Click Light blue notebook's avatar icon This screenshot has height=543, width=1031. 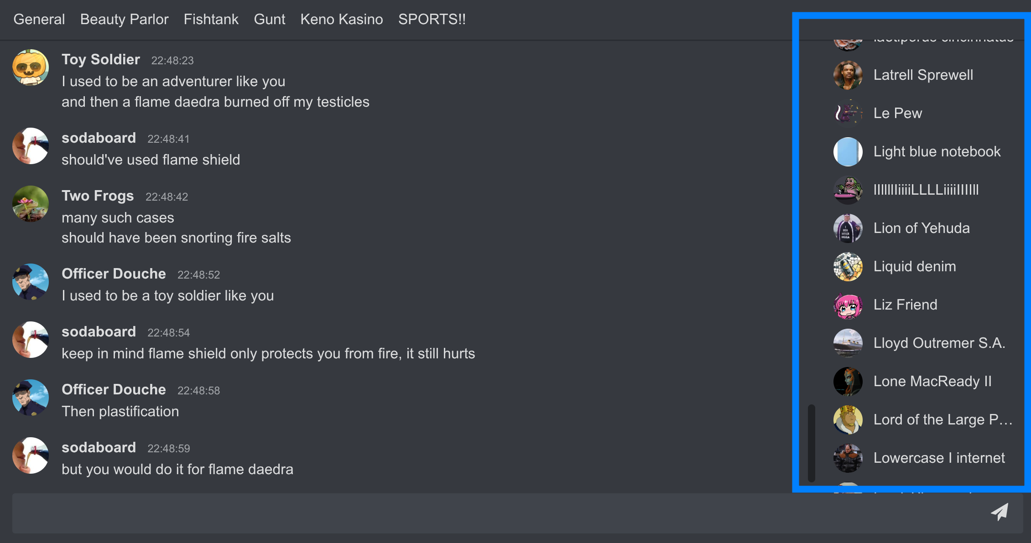848,152
